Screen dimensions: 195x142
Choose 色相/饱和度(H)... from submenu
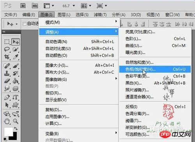[155, 69]
